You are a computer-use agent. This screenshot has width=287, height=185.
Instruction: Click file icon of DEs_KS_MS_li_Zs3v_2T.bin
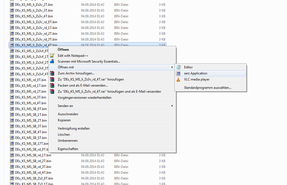click(x=12, y=5)
